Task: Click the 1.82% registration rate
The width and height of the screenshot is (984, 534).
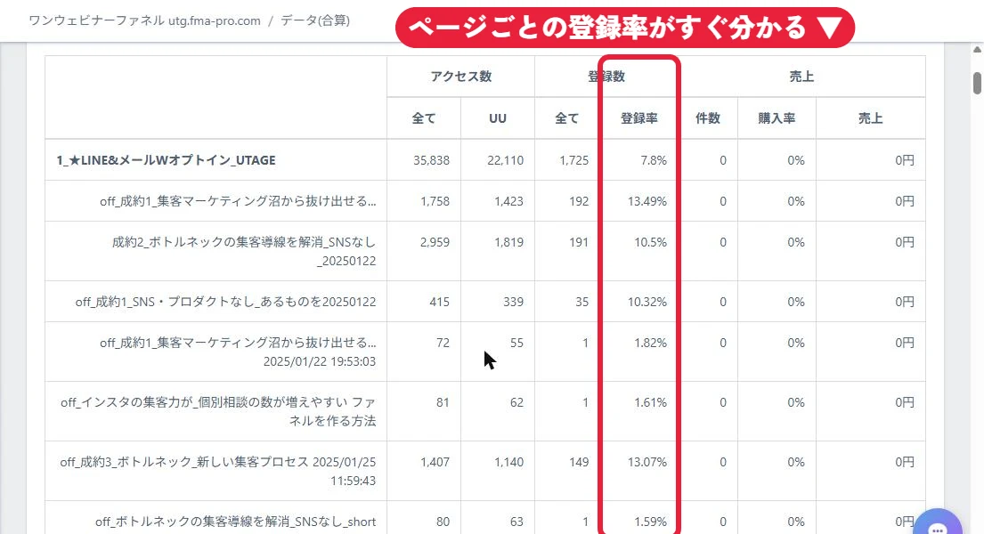Action: 650,343
